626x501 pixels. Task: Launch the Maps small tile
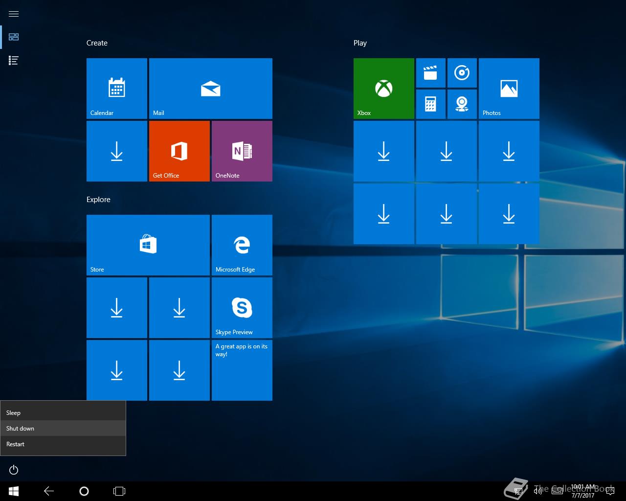tap(462, 104)
